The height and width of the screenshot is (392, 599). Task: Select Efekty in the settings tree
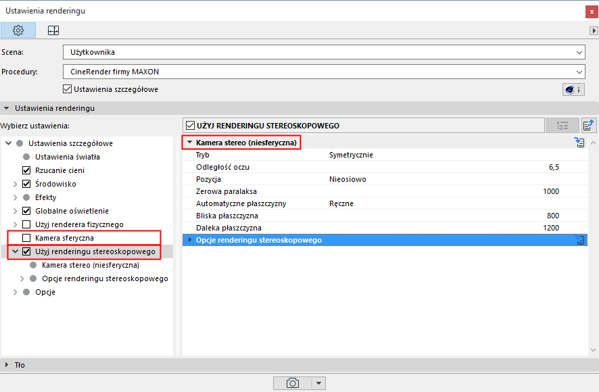(46, 197)
